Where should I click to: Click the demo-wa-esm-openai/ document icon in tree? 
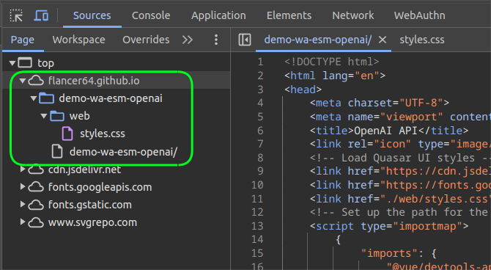point(57,151)
